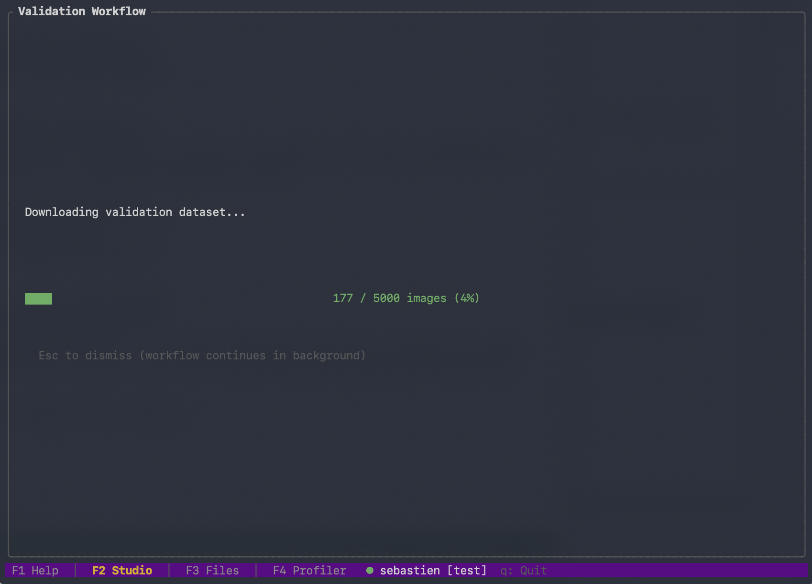
Task: Click the sebastien [test] user label
Action: tap(433, 570)
